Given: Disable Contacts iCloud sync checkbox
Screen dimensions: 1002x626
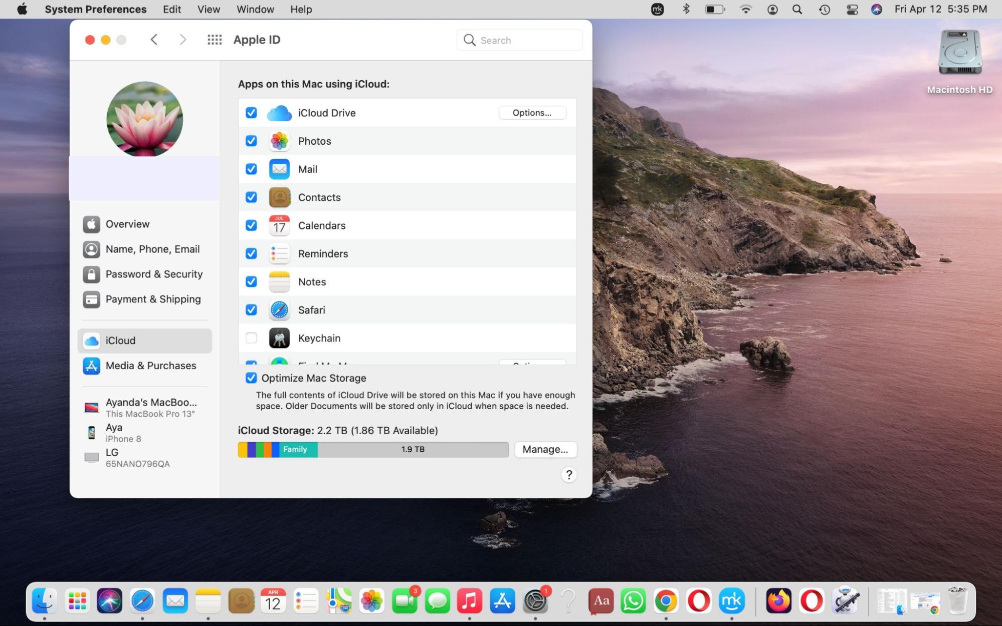Looking at the screenshot, I should pyautogui.click(x=251, y=197).
